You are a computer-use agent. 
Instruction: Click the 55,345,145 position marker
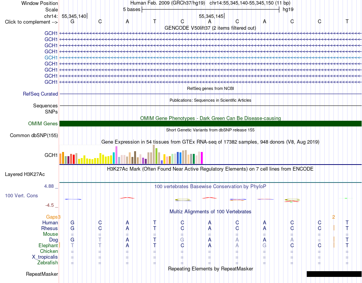click(x=211, y=16)
